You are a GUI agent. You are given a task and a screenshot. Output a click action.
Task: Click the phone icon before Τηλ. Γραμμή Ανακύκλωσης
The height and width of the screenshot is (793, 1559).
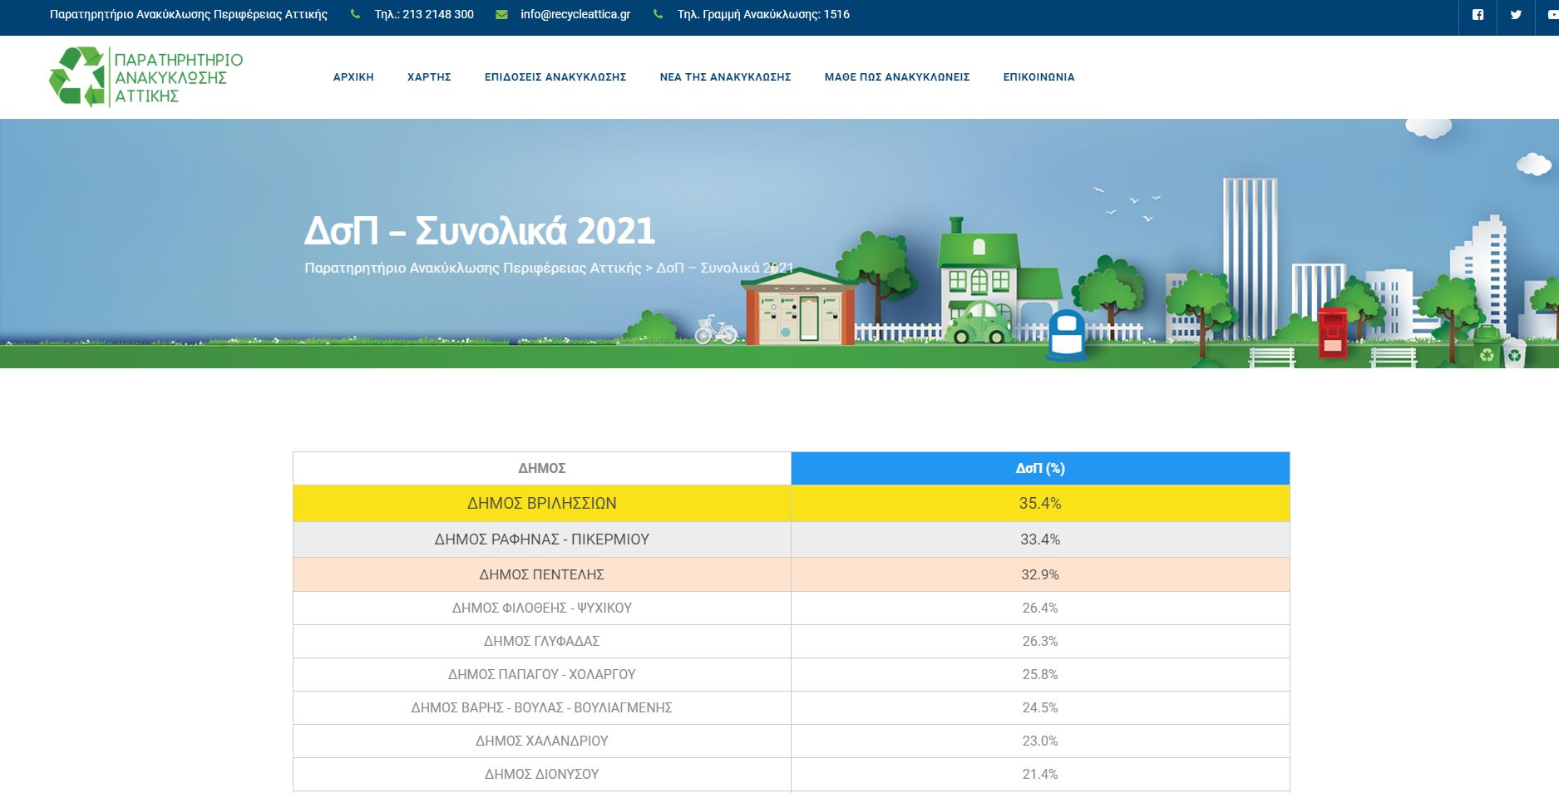[x=659, y=15]
